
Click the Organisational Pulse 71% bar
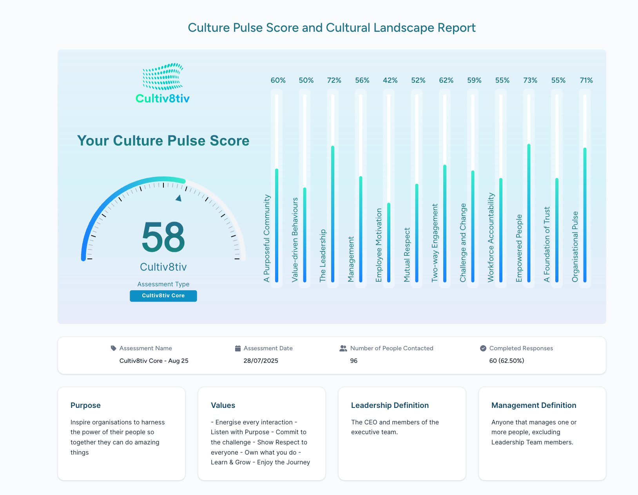(585, 215)
